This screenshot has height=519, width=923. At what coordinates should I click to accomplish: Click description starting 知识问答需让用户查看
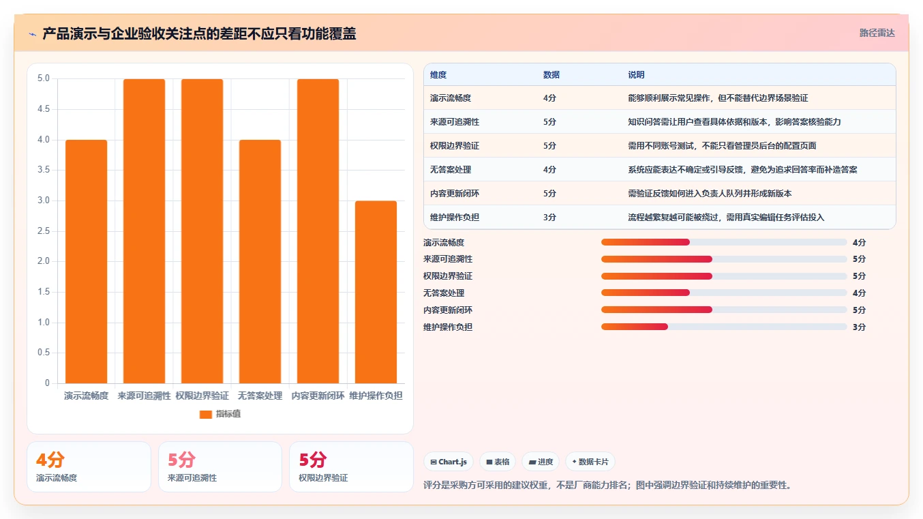point(734,122)
